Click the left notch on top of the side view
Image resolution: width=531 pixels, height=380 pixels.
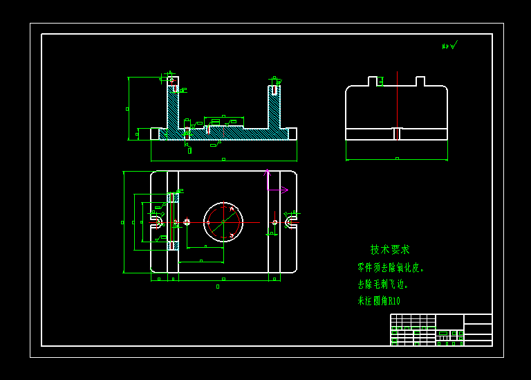pos(373,82)
